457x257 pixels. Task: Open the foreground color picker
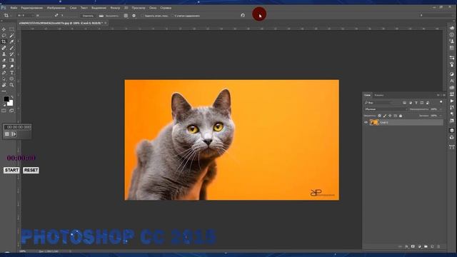pyautogui.click(x=6, y=99)
